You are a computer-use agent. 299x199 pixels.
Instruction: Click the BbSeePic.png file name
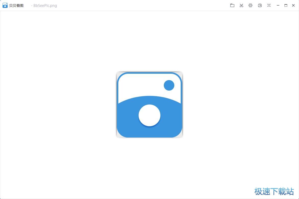45,6
